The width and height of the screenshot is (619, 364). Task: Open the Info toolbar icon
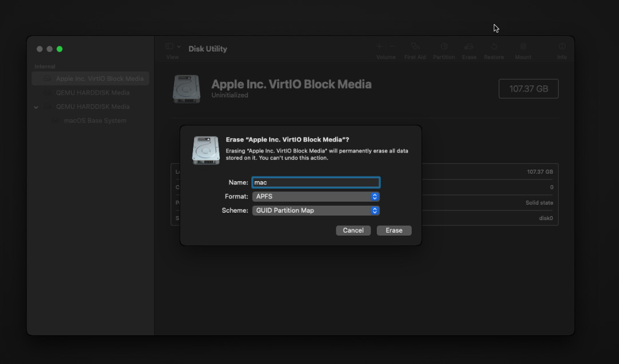(x=562, y=46)
